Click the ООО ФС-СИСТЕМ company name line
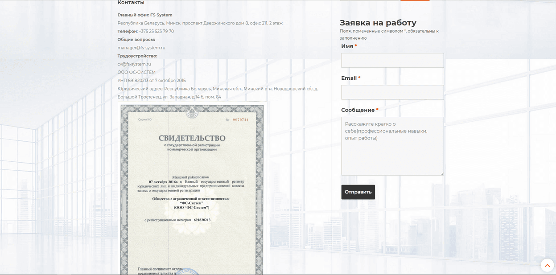The height and width of the screenshot is (275, 556). pos(136,72)
